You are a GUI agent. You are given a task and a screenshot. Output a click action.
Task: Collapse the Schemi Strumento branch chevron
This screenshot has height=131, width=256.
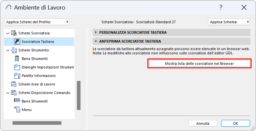coord(8,50)
